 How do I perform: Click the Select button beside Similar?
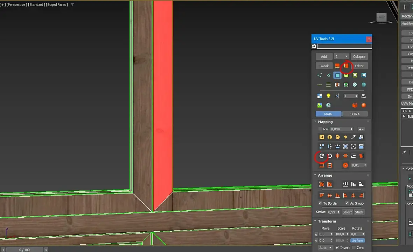point(347,212)
